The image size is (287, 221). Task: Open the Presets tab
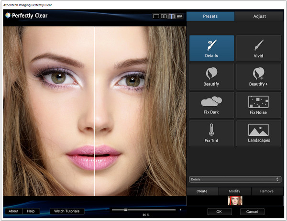(x=210, y=16)
